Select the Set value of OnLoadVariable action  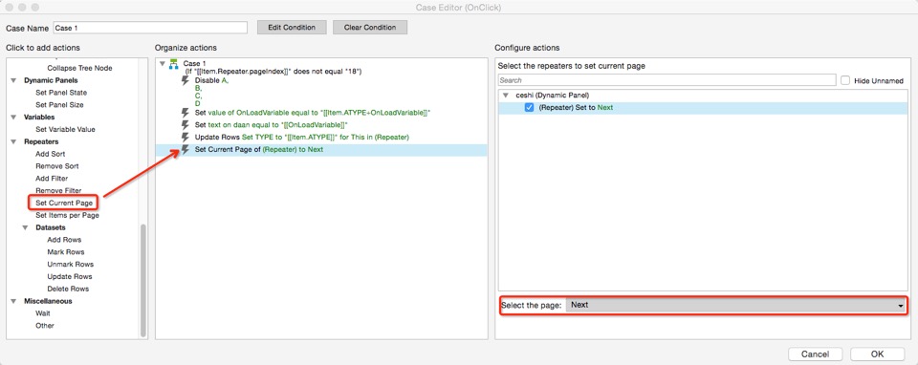[313, 113]
